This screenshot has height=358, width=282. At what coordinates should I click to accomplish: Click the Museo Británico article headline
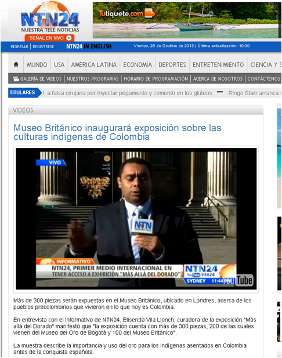click(x=117, y=132)
